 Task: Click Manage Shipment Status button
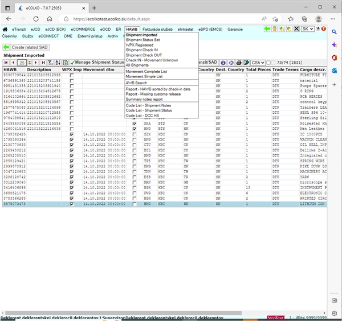pos(97,63)
